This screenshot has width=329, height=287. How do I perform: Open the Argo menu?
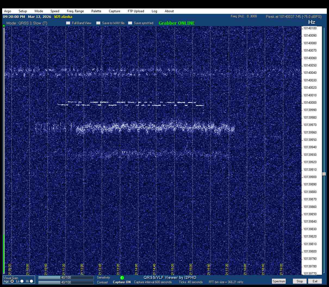pos(8,11)
